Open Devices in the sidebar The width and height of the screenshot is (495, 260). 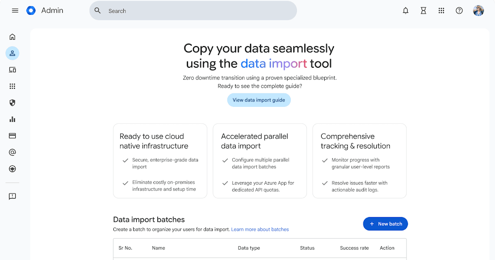click(x=12, y=70)
